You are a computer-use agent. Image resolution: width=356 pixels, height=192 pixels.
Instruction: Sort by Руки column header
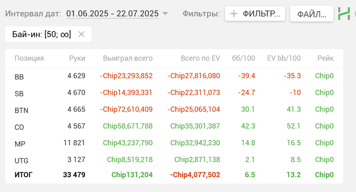click(77, 58)
